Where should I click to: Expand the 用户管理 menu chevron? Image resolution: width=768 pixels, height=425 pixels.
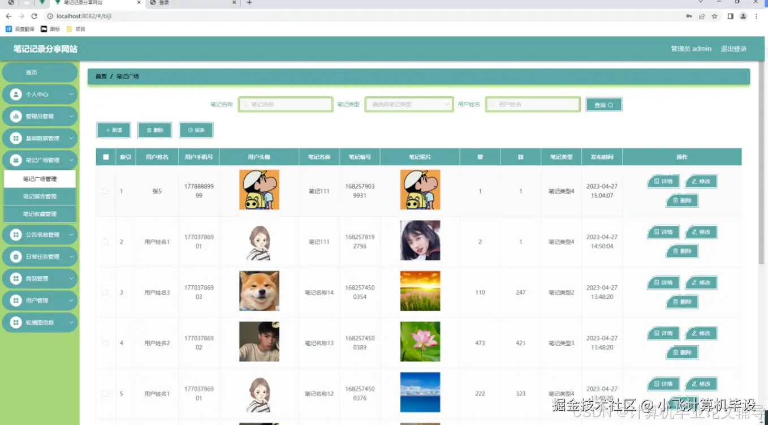click(x=71, y=301)
